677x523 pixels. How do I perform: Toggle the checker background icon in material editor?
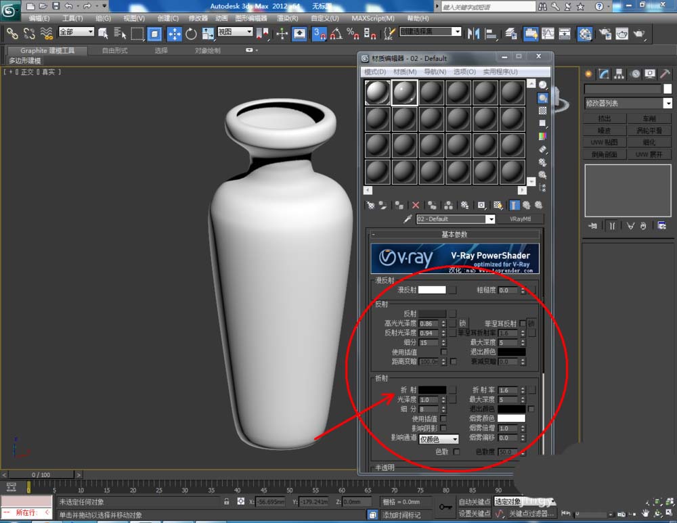[x=543, y=110]
